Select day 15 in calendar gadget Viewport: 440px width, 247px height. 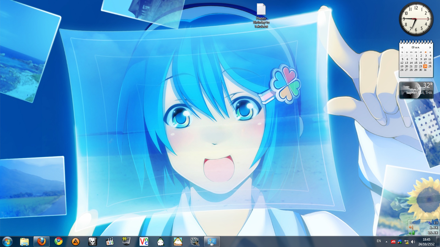point(416,63)
